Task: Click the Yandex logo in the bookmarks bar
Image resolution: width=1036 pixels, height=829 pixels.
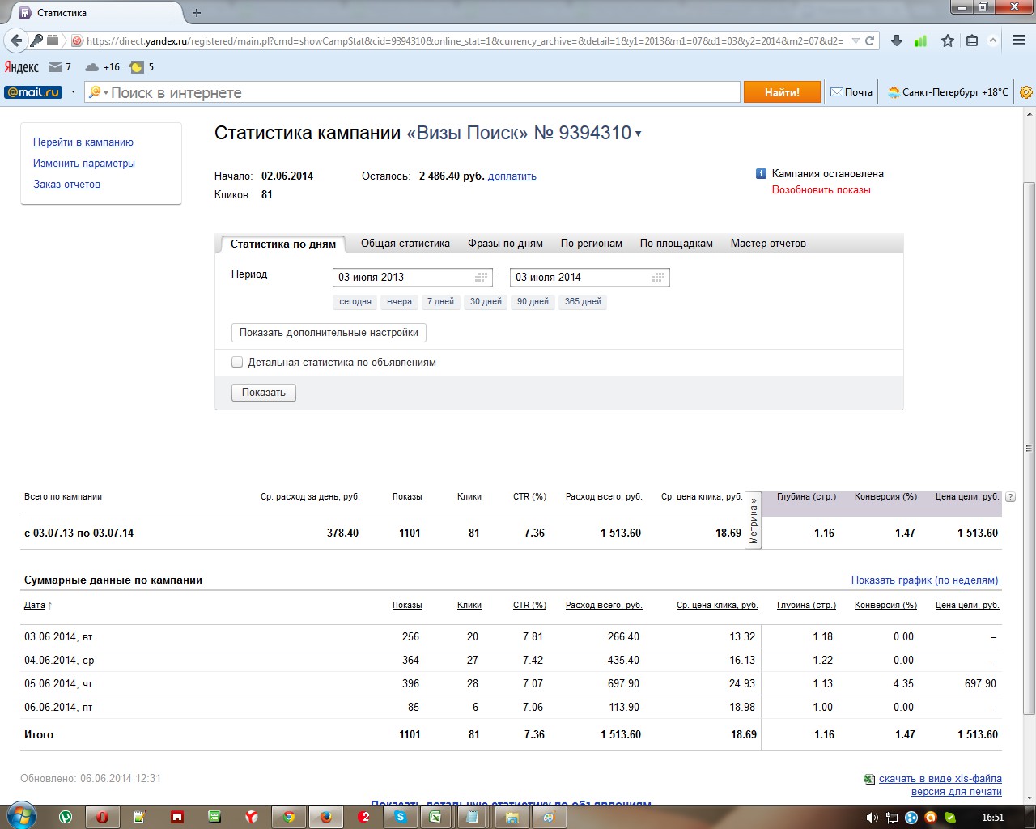Action: pyautogui.click(x=22, y=67)
